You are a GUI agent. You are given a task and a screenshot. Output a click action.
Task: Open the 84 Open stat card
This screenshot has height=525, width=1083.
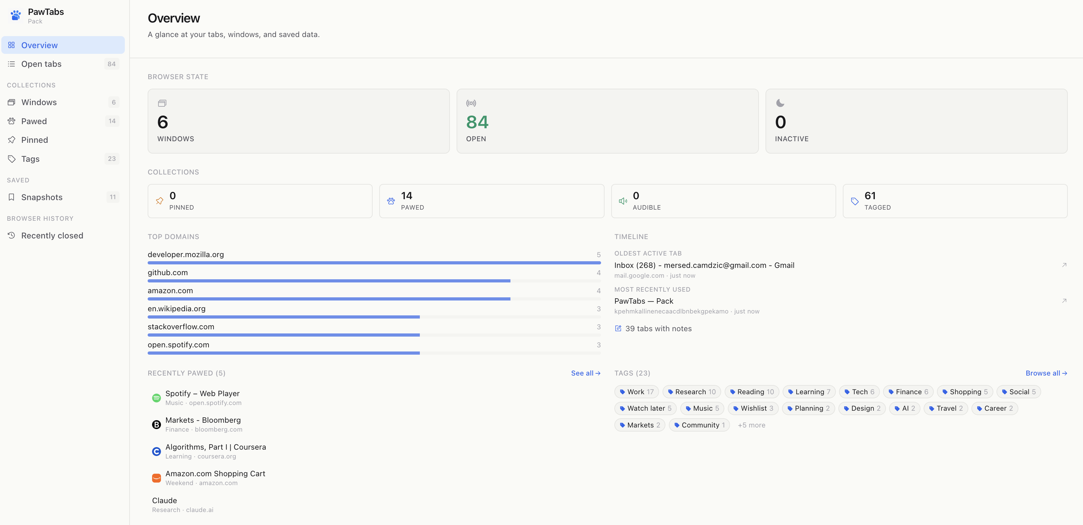tap(607, 121)
